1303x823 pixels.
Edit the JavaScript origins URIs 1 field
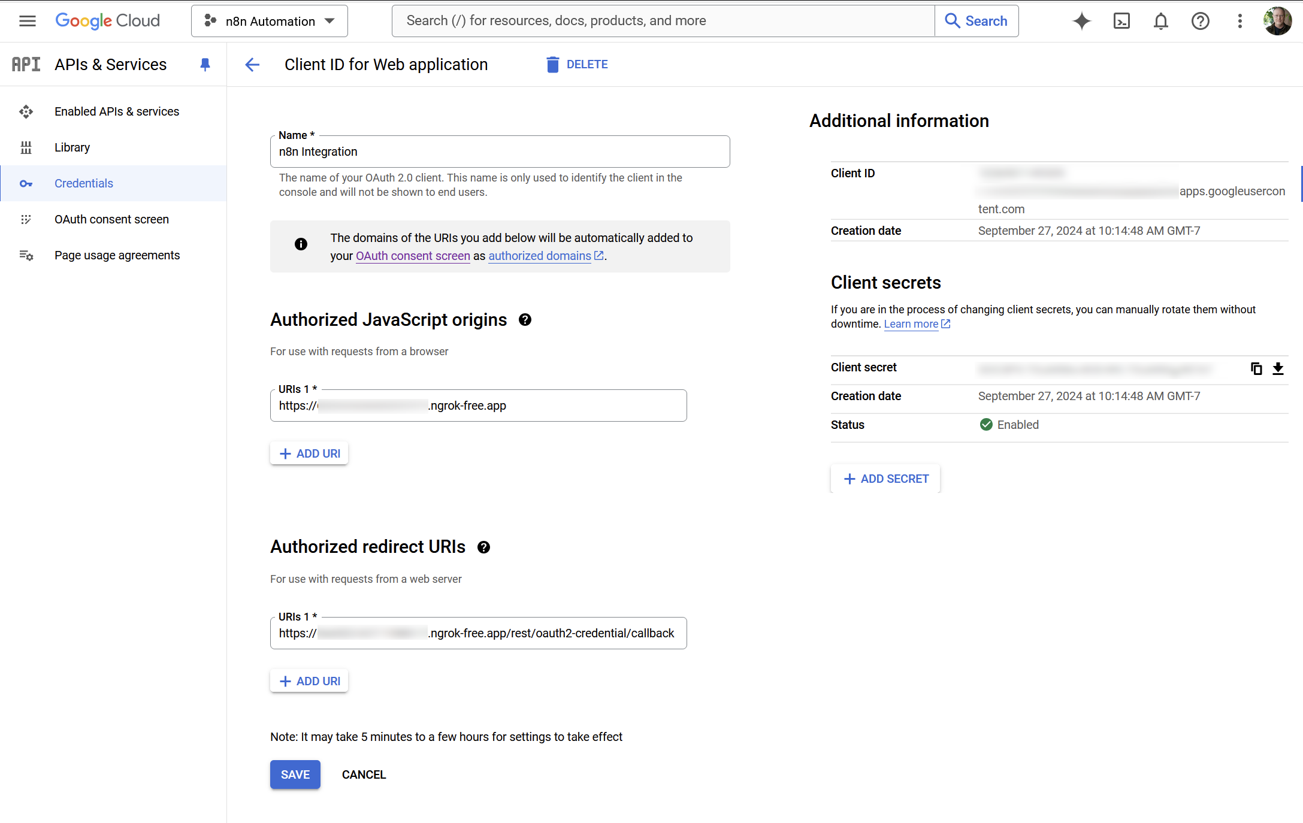[478, 406]
